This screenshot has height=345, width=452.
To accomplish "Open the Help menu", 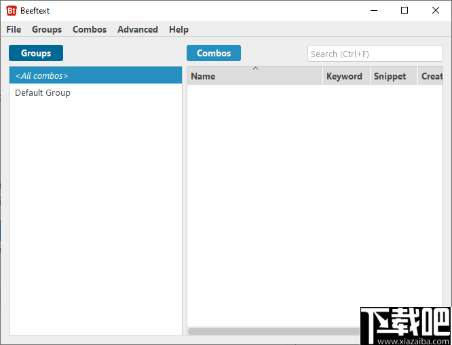I will pos(178,29).
